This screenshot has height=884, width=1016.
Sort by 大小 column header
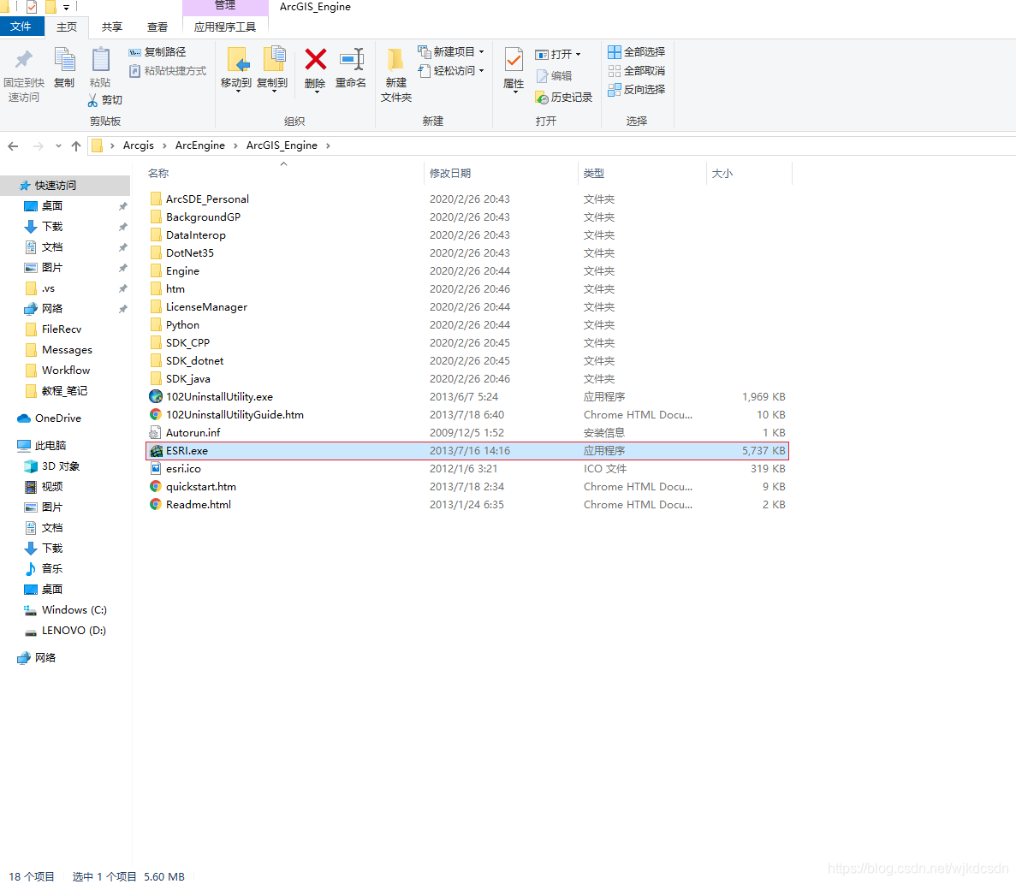[722, 174]
